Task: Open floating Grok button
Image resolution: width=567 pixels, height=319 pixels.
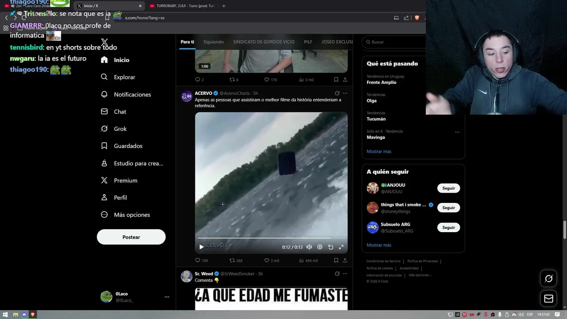Action: click(548, 279)
